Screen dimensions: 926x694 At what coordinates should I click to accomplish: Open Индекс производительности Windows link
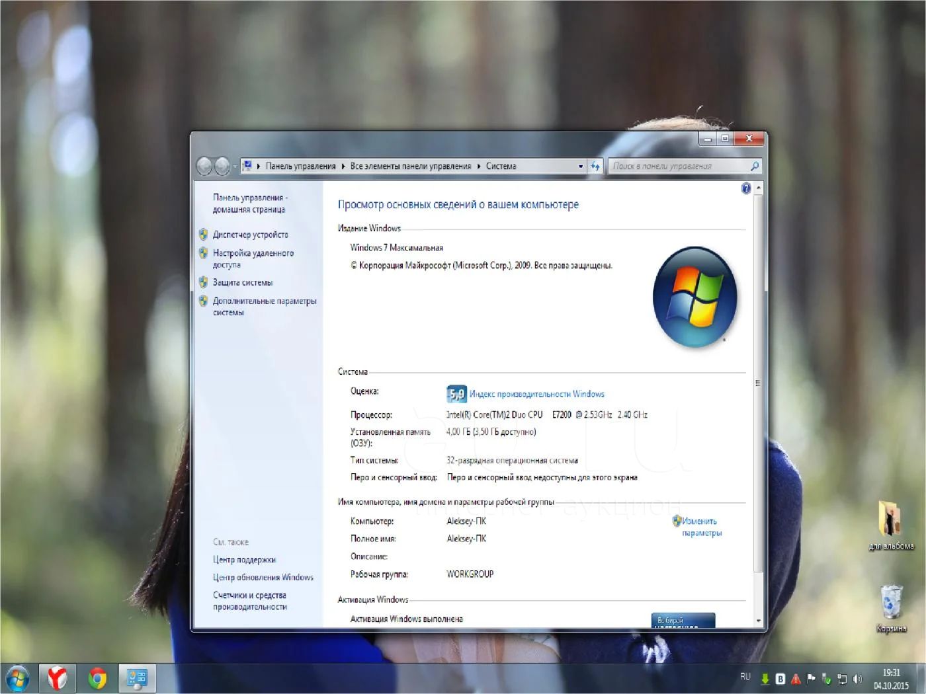pos(537,394)
